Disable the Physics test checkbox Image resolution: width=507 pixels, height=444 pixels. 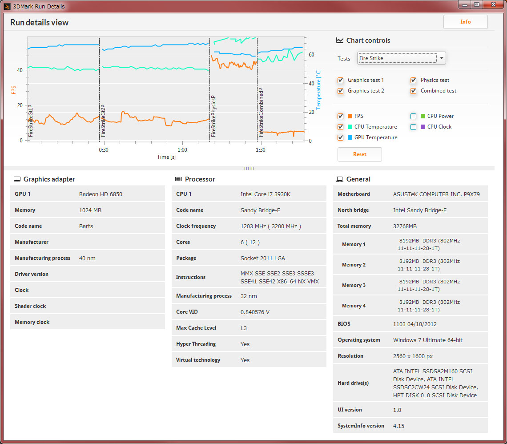(x=414, y=80)
